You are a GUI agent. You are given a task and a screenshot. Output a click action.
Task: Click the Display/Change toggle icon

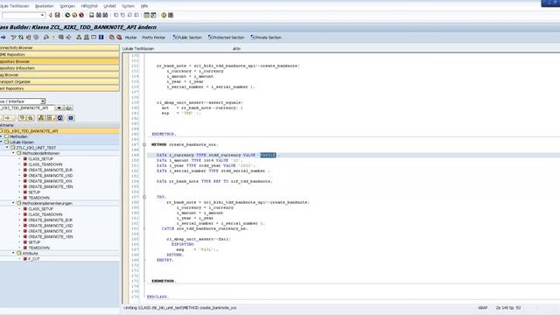point(14,37)
